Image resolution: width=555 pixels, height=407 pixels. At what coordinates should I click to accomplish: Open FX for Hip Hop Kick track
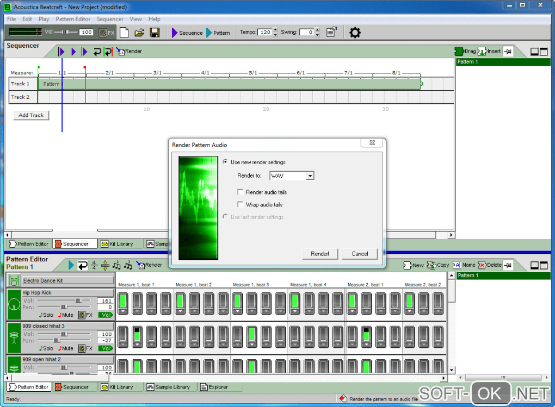coord(85,315)
